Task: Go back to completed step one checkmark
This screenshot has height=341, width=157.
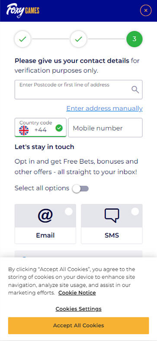Action: [22, 39]
